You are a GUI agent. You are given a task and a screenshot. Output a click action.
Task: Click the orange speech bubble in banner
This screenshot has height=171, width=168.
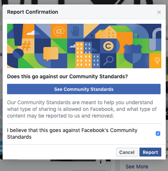pos(51,54)
